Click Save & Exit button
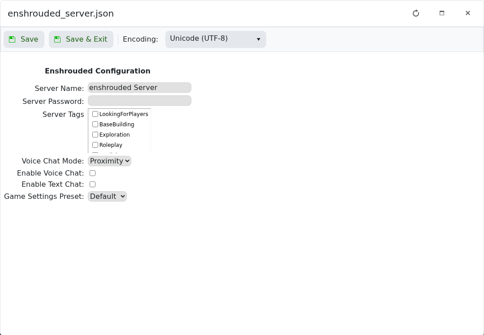484x335 pixels. [81, 39]
